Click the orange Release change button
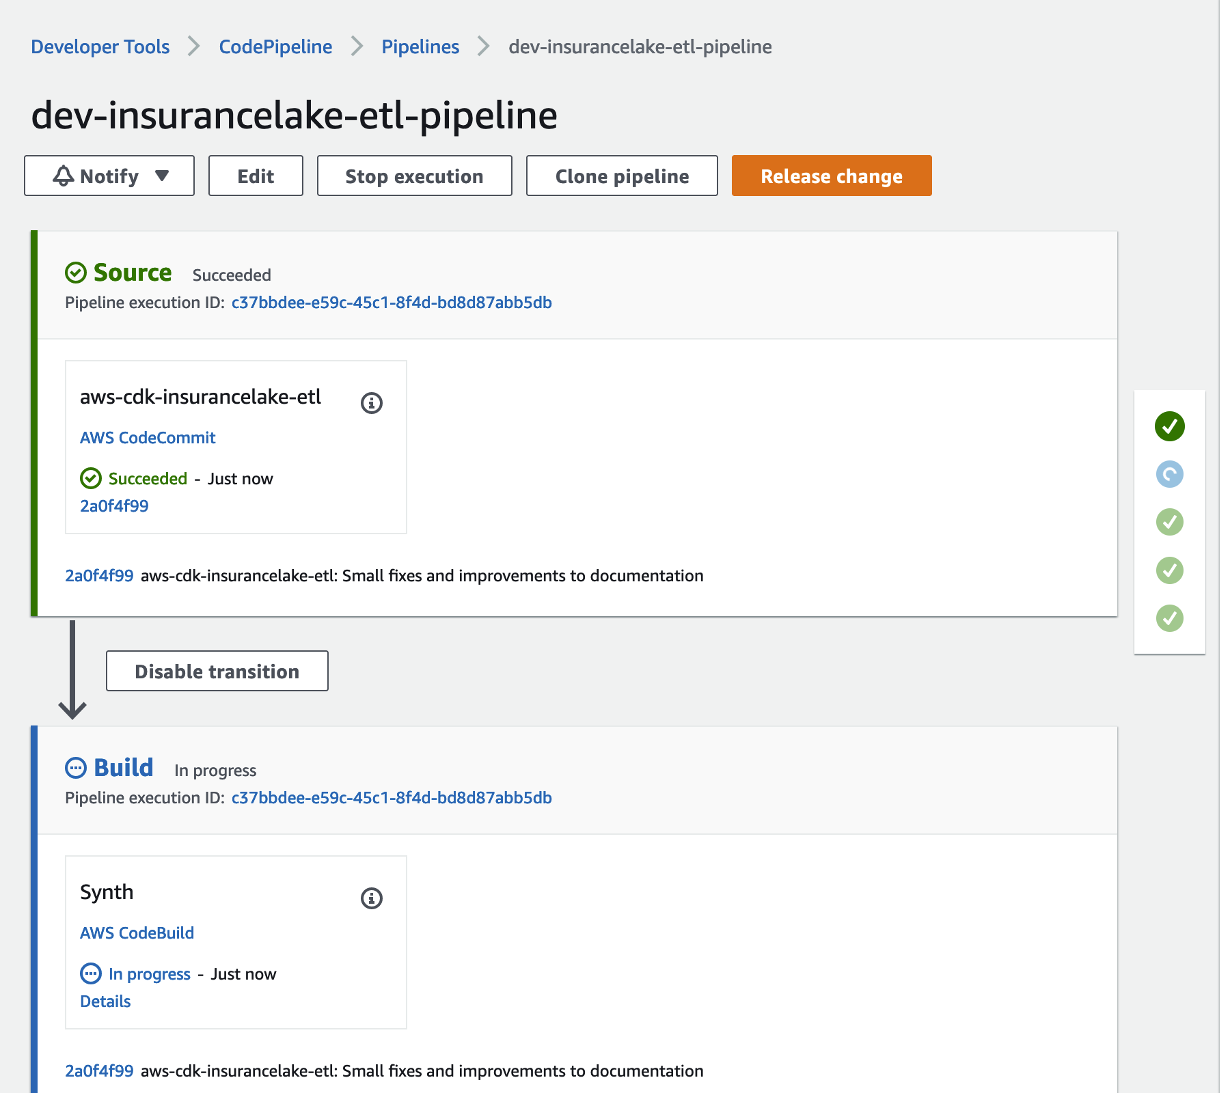Screen dimensions: 1230x1093 pyautogui.click(x=831, y=176)
